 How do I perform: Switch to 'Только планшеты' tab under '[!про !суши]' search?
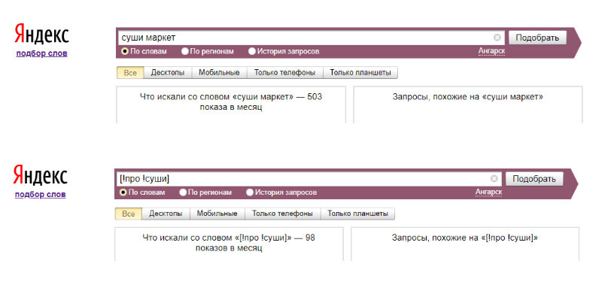(x=357, y=214)
